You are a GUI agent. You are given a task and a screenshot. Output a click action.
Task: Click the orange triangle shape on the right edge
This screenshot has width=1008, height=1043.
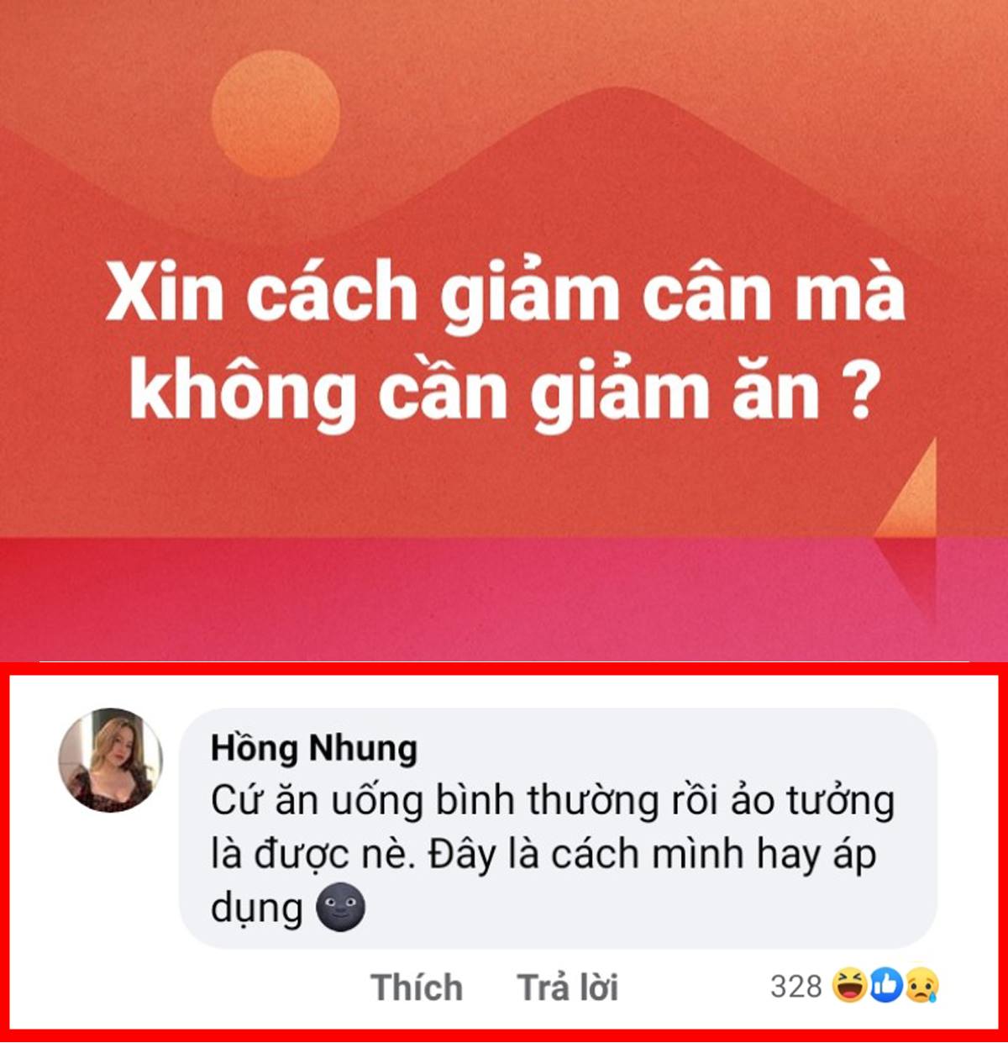[906, 487]
